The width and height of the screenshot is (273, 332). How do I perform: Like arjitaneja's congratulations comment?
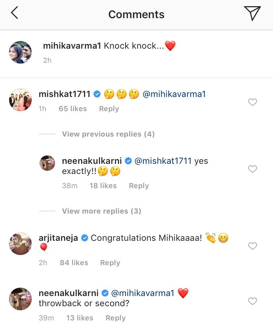coord(253,246)
